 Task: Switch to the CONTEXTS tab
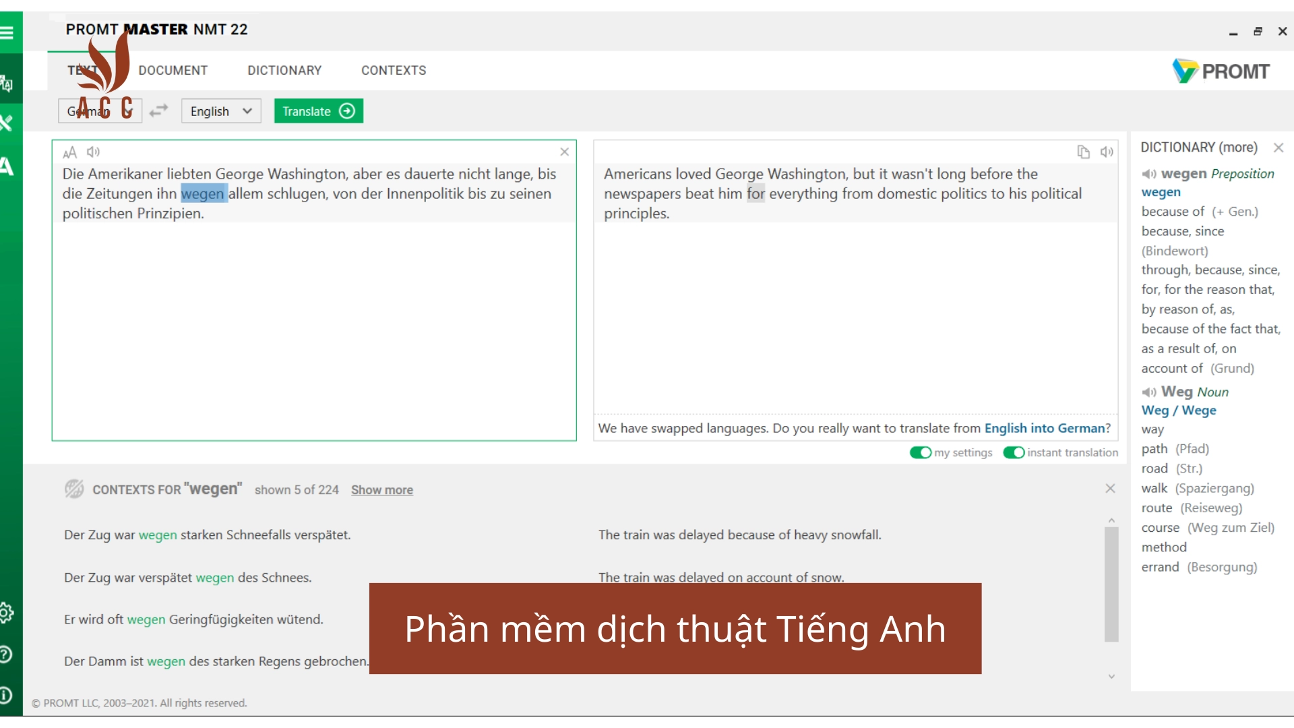(394, 70)
